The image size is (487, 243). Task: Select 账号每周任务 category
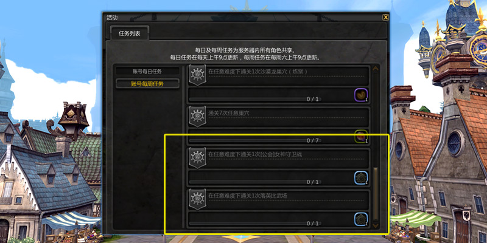point(147,84)
